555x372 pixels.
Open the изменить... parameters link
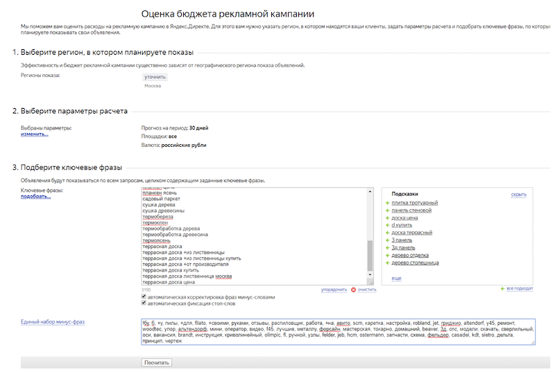[34, 134]
